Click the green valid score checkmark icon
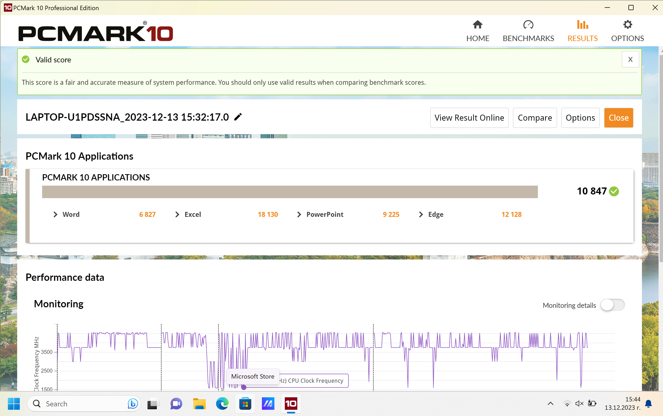Image resolution: width=663 pixels, height=416 pixels. pyautogui.click(x=25, y=60)
